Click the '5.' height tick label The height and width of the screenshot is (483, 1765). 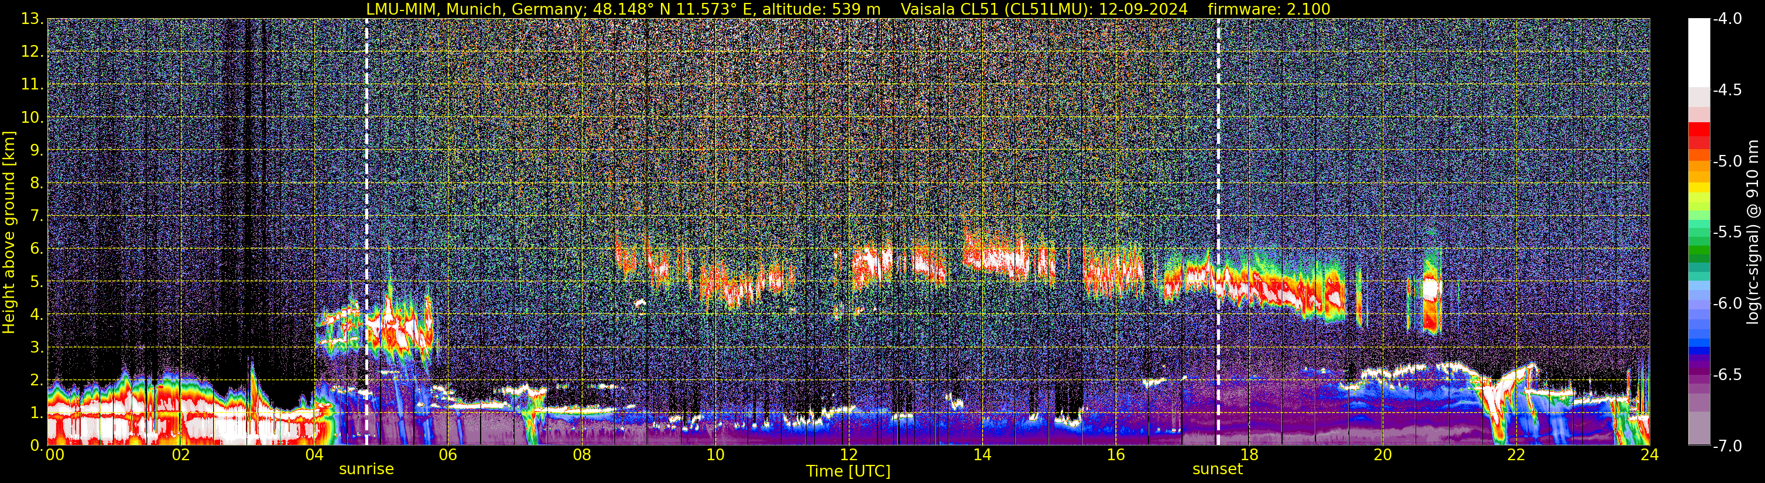point(36,281)
